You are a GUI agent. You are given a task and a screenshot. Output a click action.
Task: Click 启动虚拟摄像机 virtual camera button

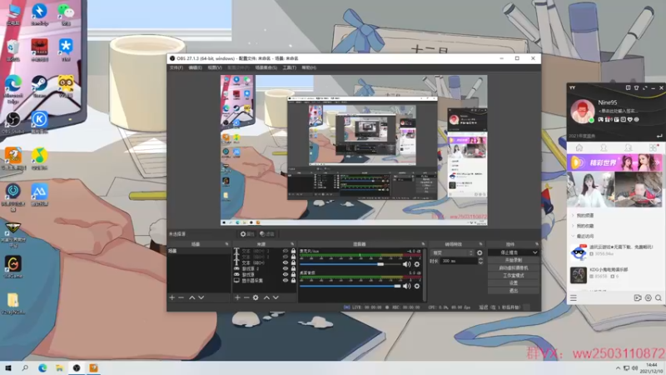(x=514, y=267)
